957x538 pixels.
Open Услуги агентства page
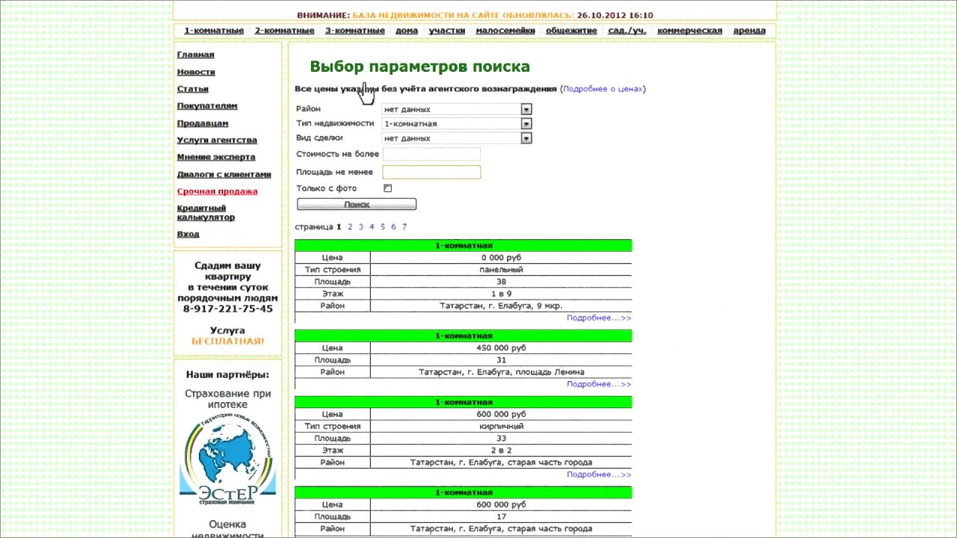pyautogui.click(x=217, y=140)
